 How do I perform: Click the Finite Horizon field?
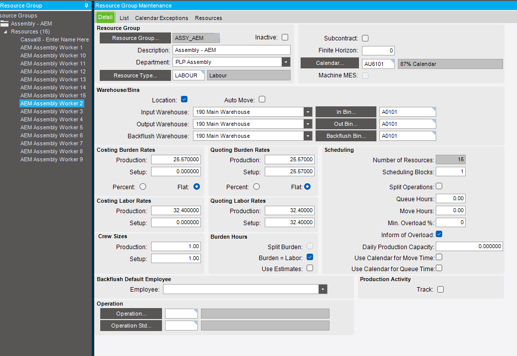(378, 50)
